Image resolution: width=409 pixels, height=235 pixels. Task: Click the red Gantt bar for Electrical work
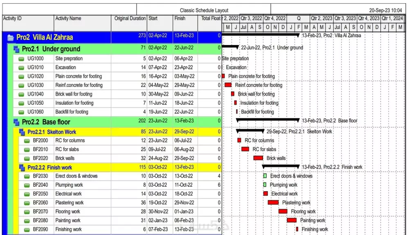click(265, 194)
